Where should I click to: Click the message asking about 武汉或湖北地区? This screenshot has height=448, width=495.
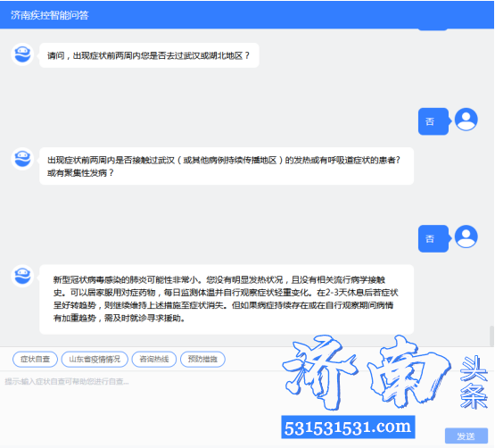[x=149, y=55]
